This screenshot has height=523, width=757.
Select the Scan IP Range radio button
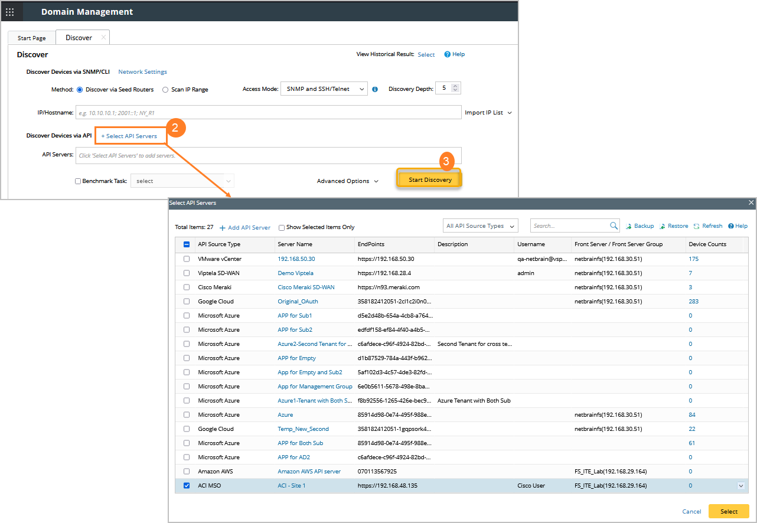point(165,90)
